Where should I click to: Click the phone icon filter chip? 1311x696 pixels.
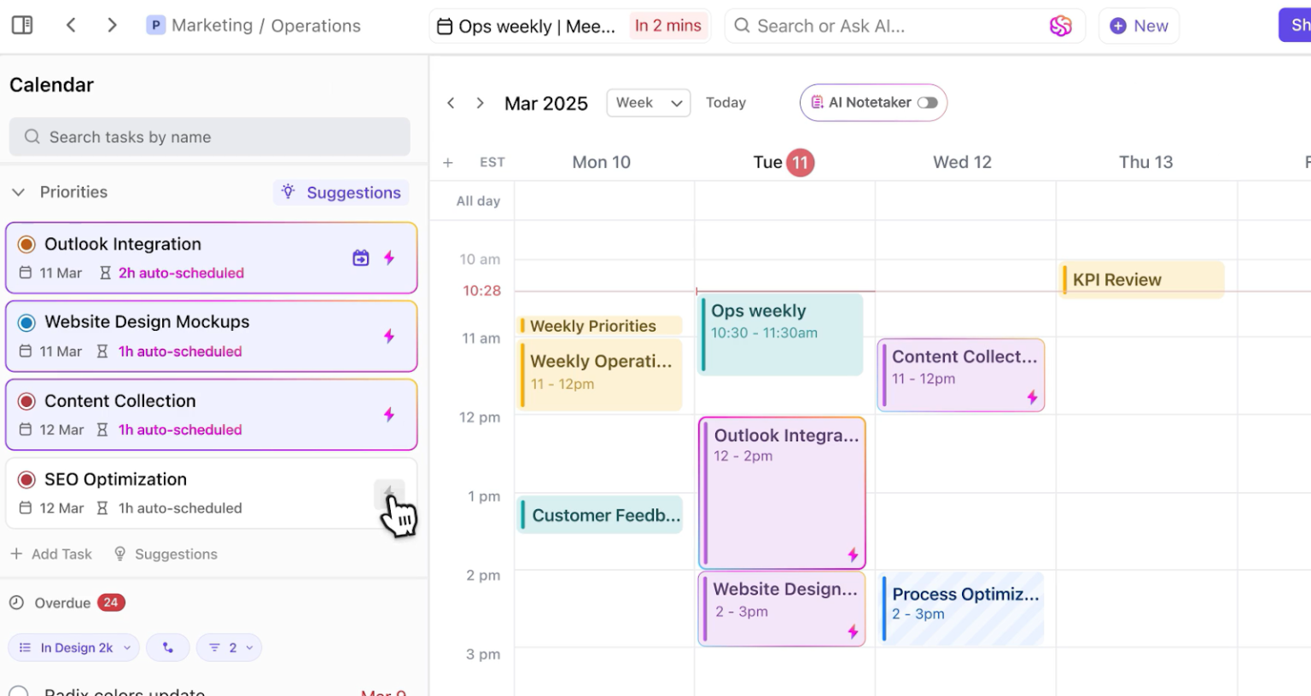pyautogui.click(x=168, y=647)
